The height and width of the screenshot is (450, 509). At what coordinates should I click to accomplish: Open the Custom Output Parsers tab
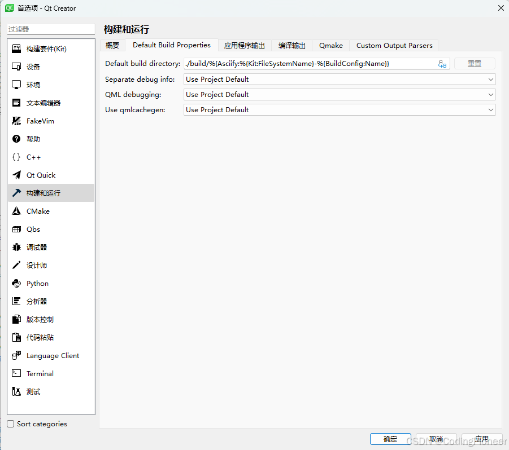pyautogui.click(x=394, y=45)
